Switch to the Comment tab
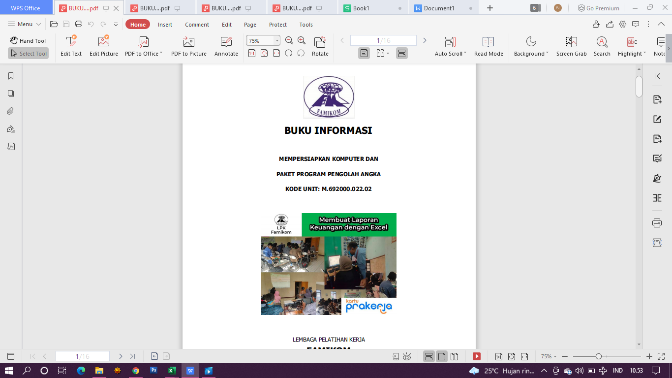 (197, 25)
